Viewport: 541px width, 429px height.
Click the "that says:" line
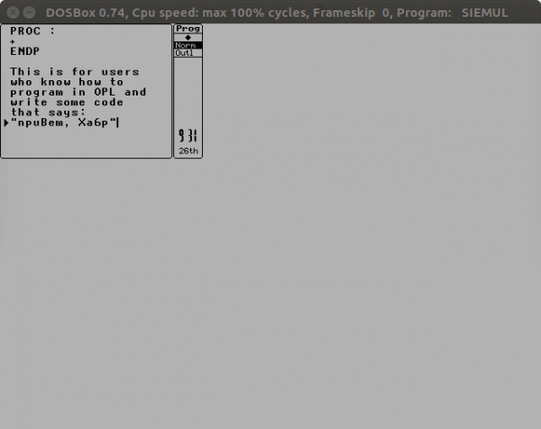click(x=48, y=113)
